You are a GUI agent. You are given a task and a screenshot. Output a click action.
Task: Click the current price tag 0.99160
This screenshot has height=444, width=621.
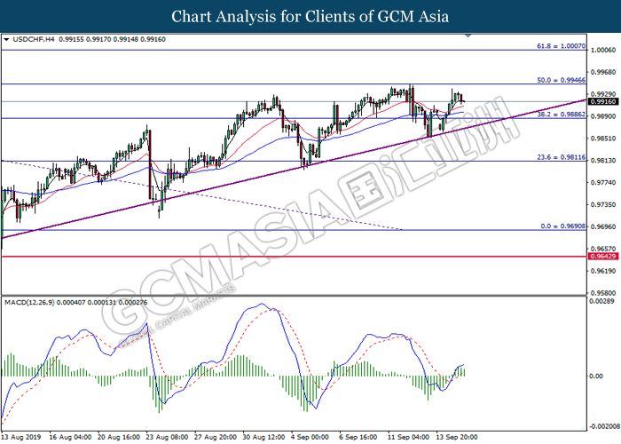(x=603, y=102)
